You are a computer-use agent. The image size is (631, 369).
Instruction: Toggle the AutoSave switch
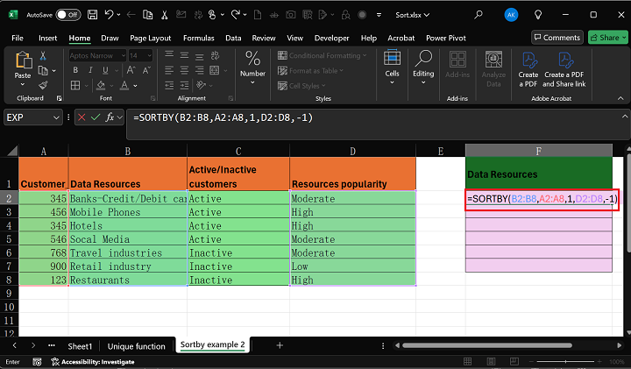point(67,15)
